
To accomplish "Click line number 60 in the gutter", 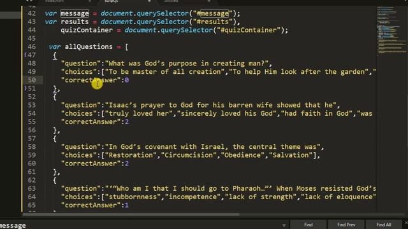I will pos(32,163).
